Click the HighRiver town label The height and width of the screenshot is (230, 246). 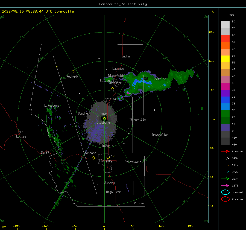[113, 192]
